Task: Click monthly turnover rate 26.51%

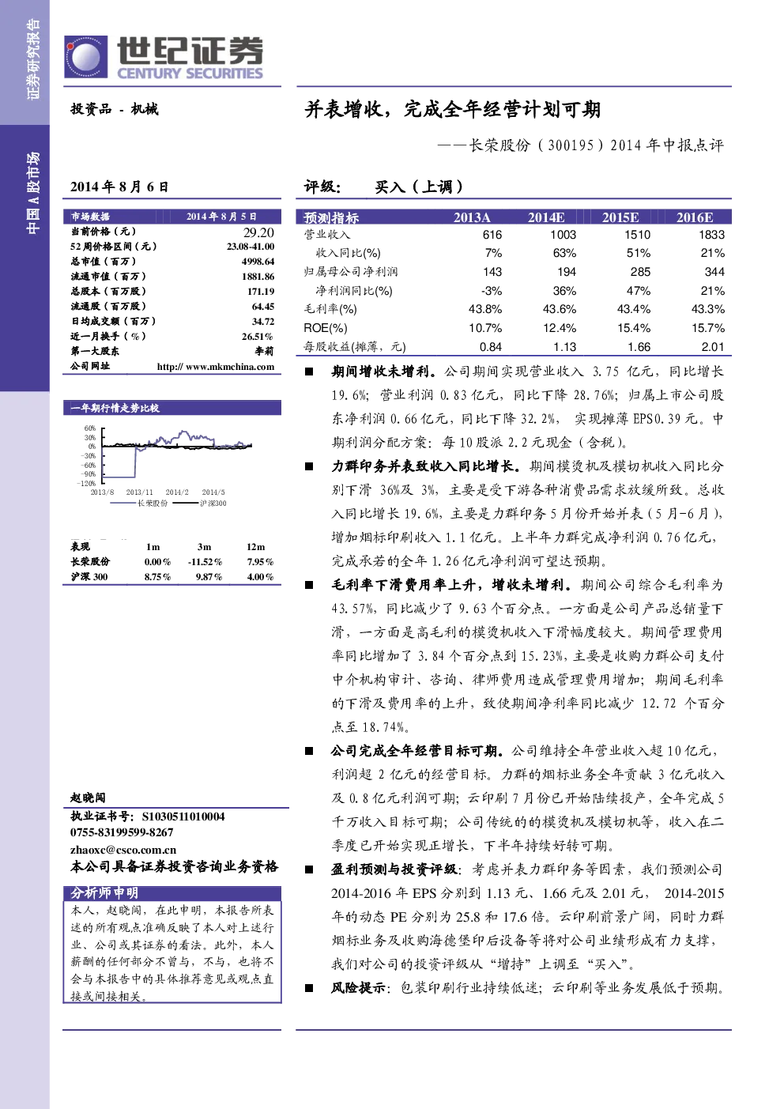Action: (258, 337)
